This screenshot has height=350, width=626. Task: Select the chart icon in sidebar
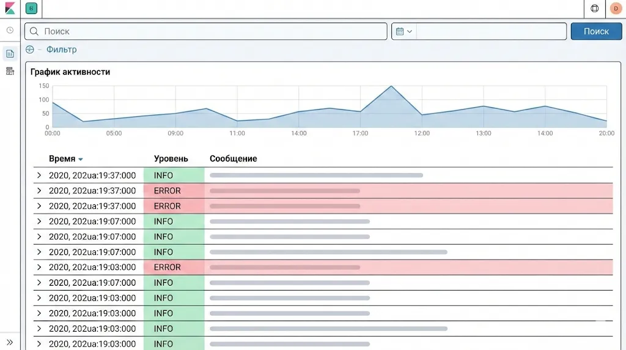pyautogui.click(x=10, y=53)
